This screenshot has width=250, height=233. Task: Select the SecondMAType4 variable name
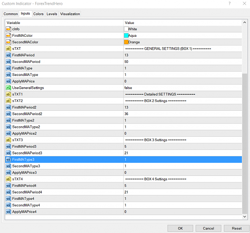point(26,205)
